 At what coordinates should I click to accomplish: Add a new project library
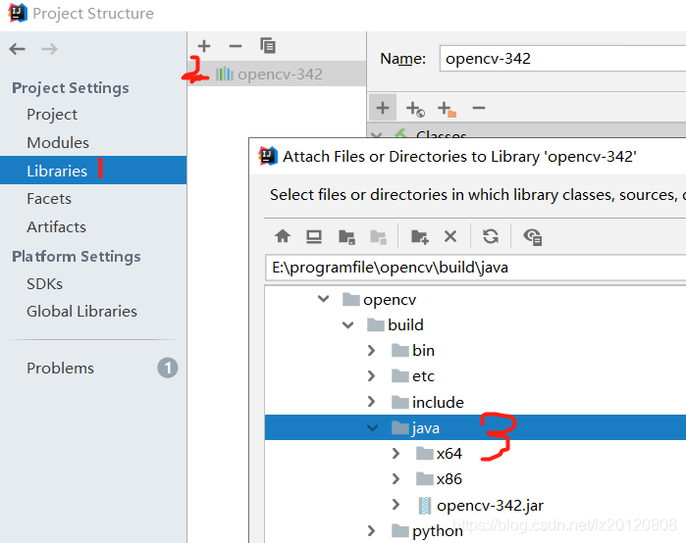coord(204,46)
